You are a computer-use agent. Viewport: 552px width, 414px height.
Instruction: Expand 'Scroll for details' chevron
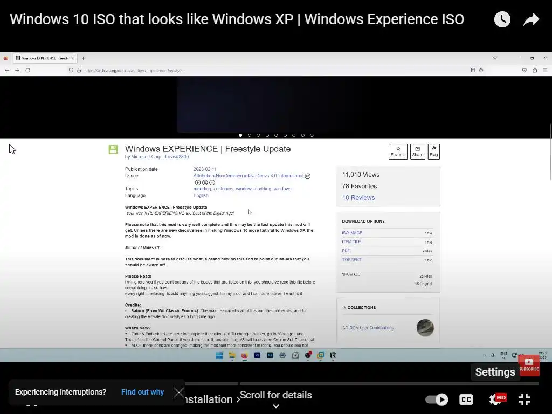click(276, 406)
